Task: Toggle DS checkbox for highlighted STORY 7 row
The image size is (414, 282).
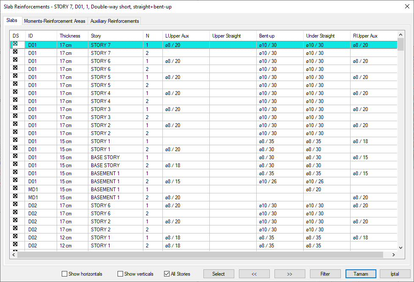Action: [15, 44]
